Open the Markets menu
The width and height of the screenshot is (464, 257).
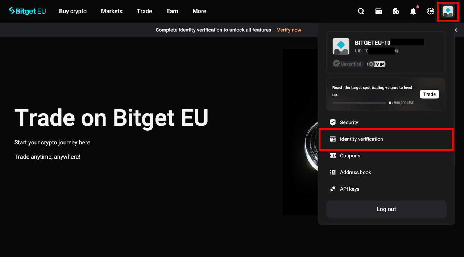pos(112,11)
